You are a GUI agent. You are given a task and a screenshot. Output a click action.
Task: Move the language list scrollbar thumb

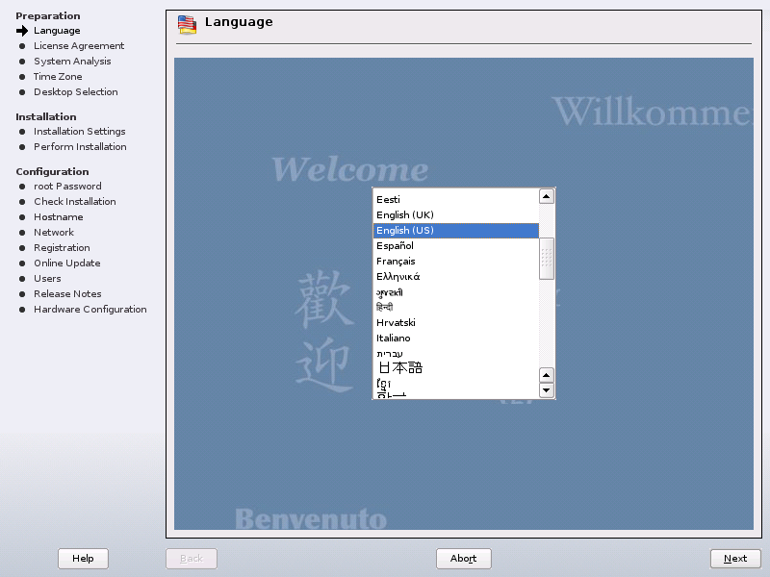tap(546, 259)
